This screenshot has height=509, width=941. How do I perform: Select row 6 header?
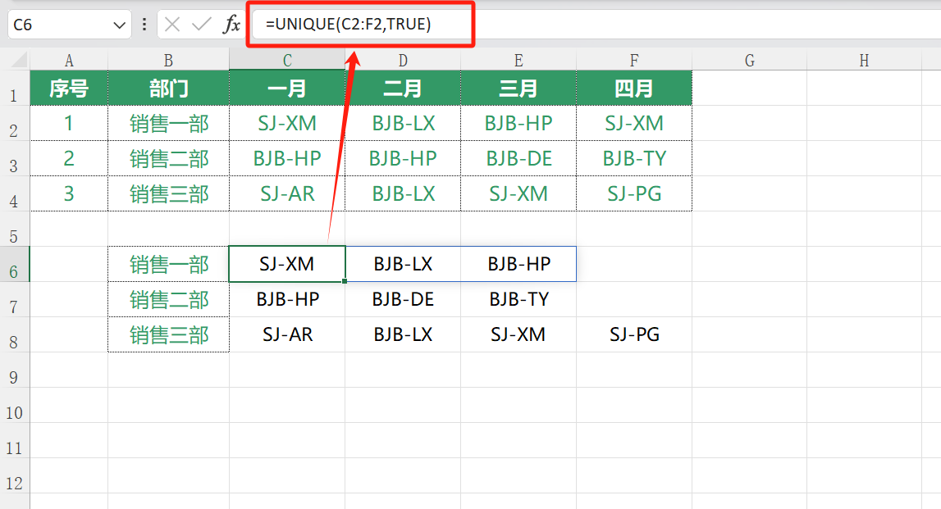pos(15,265)
